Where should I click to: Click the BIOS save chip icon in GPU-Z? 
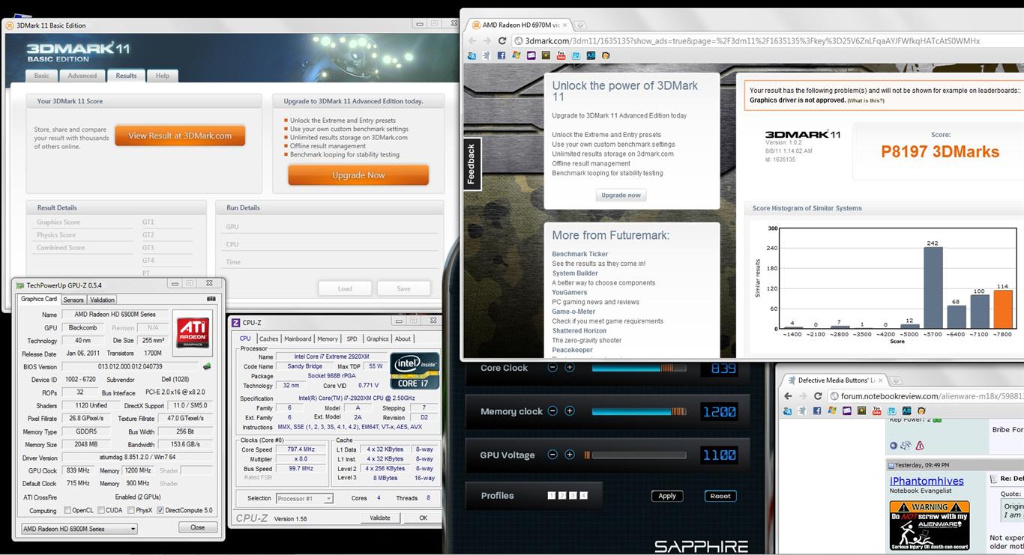pos(207,367)
